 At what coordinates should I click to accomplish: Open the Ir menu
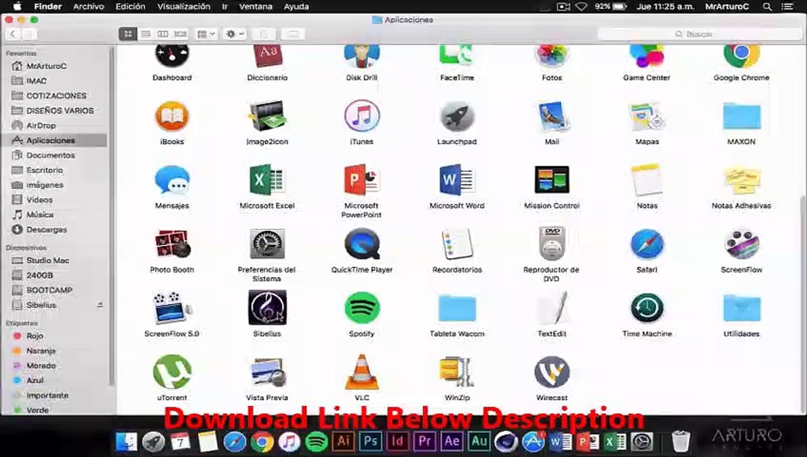tap(225, 6)
